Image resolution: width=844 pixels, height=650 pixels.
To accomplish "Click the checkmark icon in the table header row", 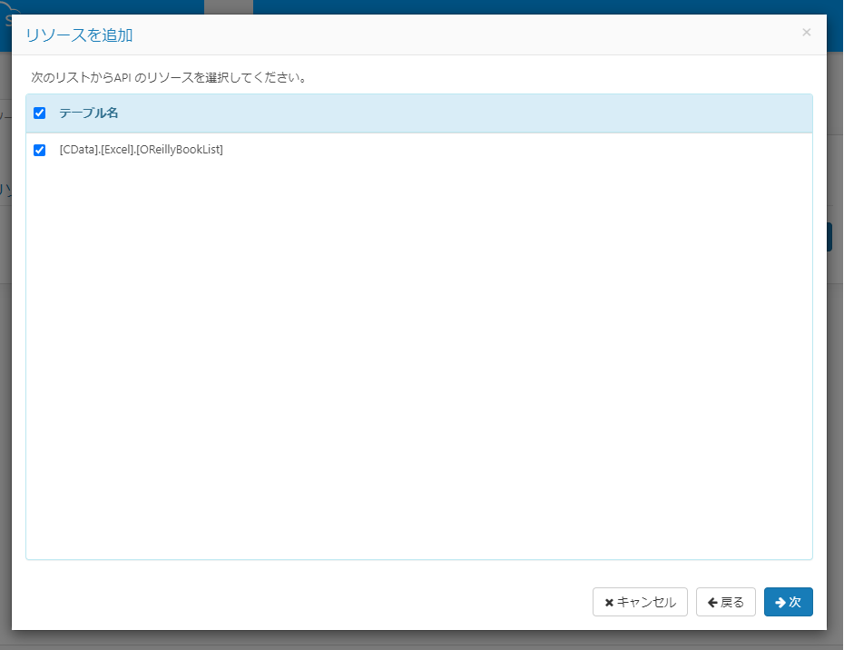I will click(x=39, y=113).
